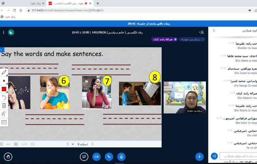This screenshot has height=164, width=257.
Task: Open connection status bars icon
Action: pos(11,32)
